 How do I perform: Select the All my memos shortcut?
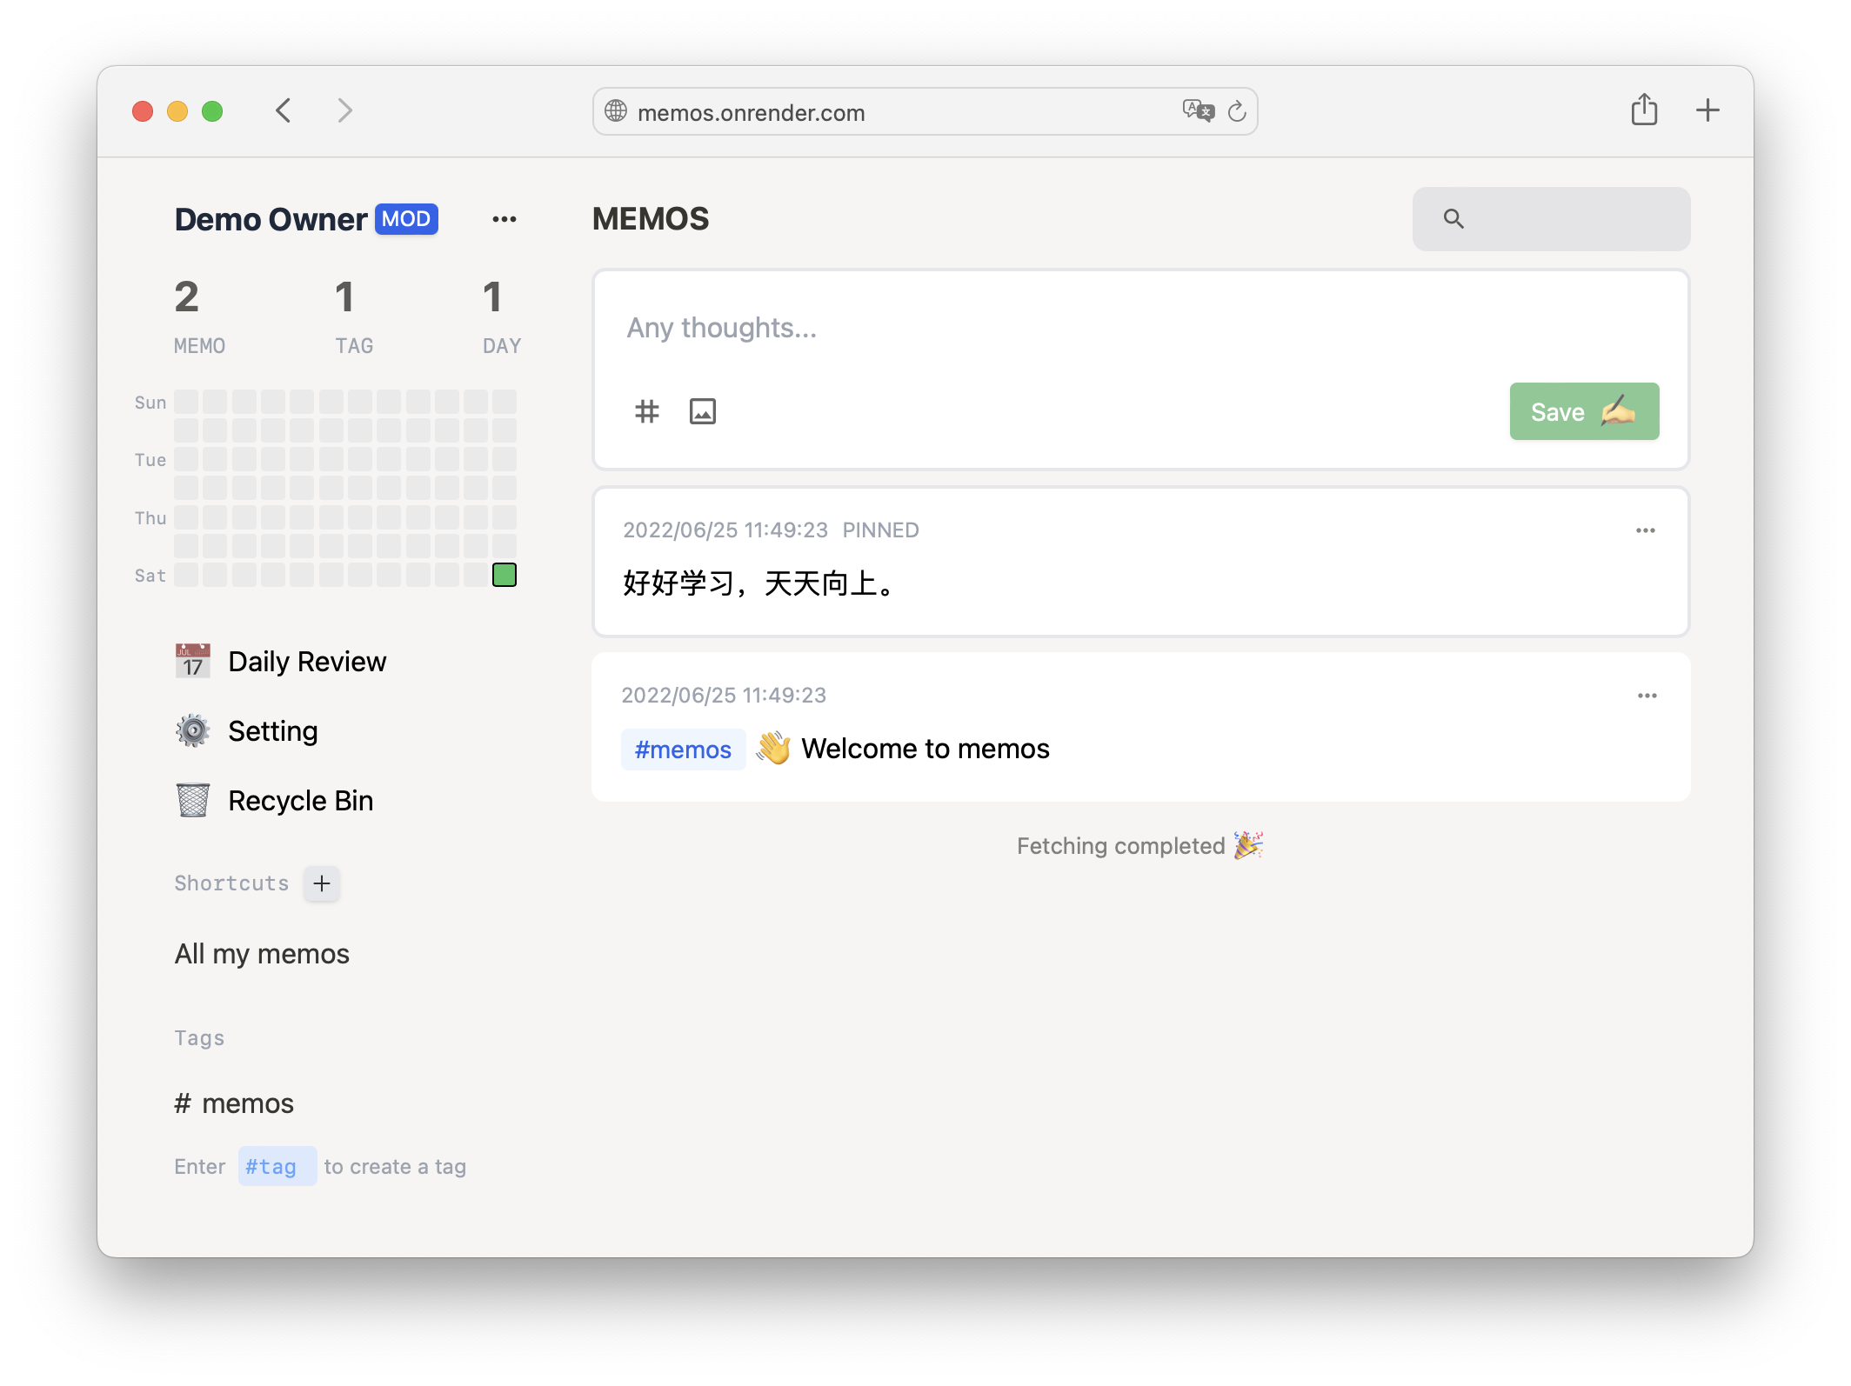[x=262, y=954]
